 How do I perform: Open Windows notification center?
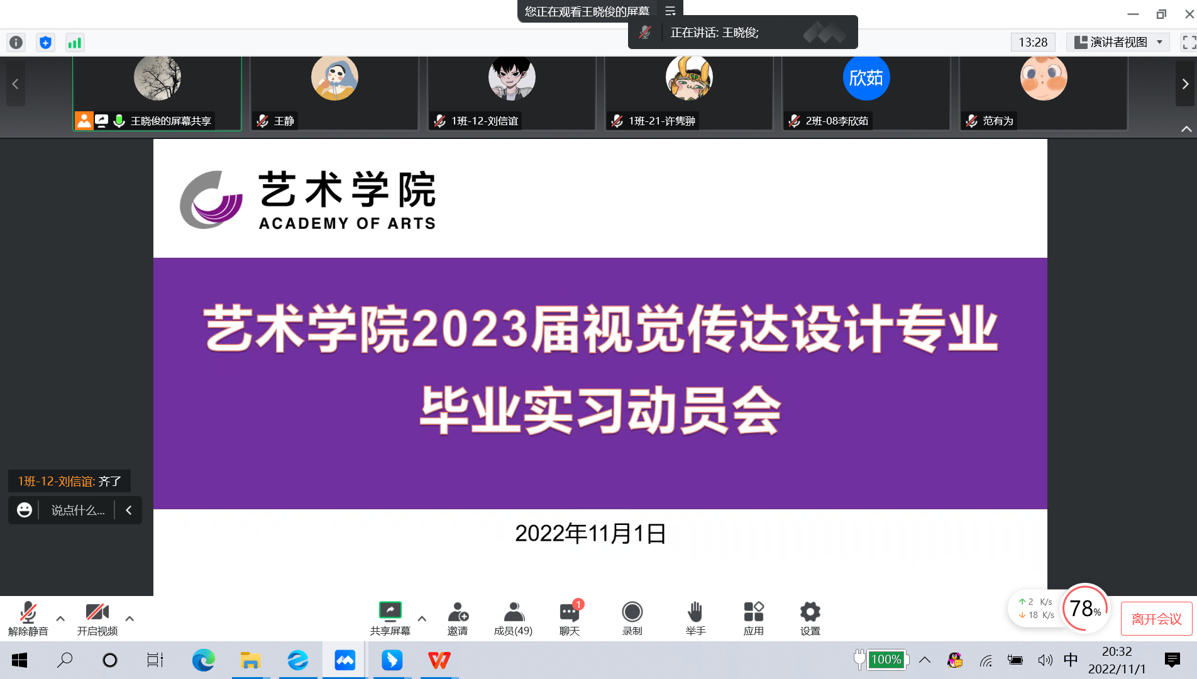[x=1172, y=660]
